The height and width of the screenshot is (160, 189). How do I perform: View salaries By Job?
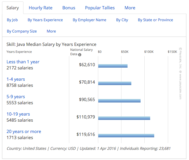(x=12, y=20)
